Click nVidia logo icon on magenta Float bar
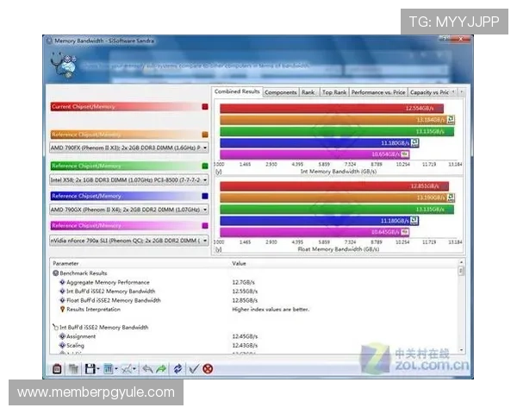The width and height of the screenshot is (517, 414). tap(405, 232)
